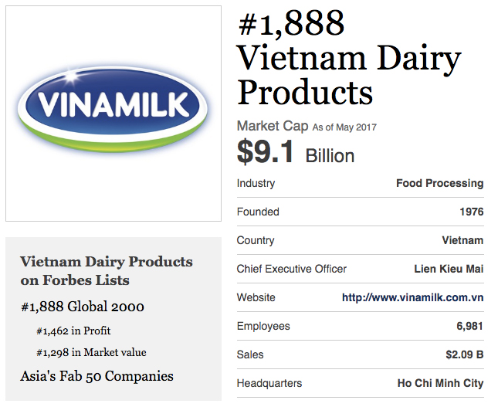Click the Market Cap label
Screen dimensions: 498x407
coord(273,126)
